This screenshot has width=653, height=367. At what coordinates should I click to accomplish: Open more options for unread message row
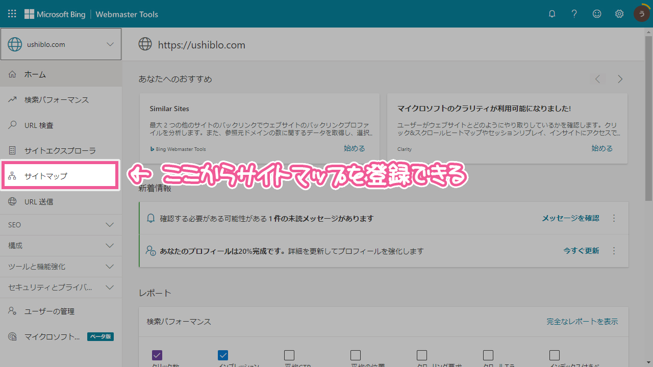[614, 218]
